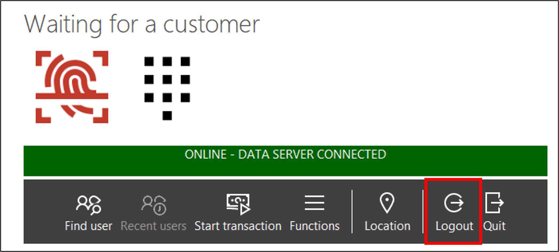Click the "Waiting for a customer" heading
The width and height of the screenshot is (559, 252).
click(142, 25)
